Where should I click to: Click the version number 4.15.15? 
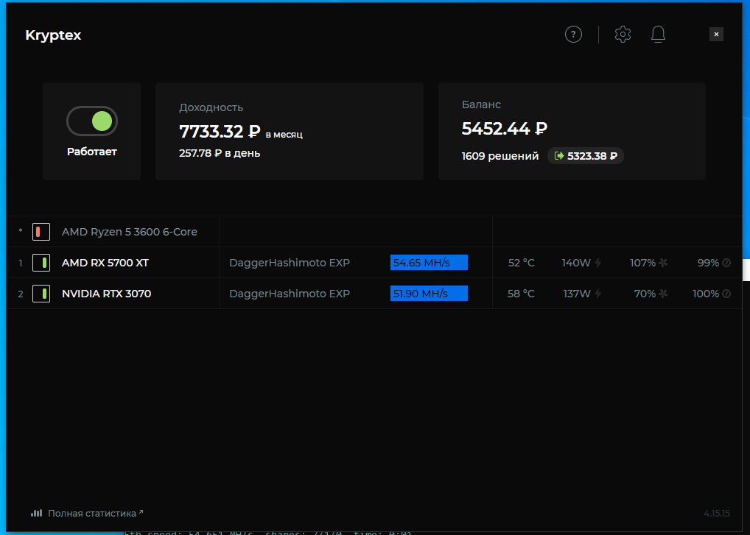point(717,514)
